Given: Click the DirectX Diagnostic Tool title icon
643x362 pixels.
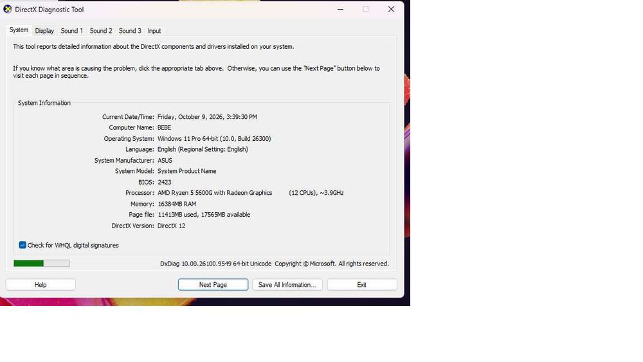Looking at the screenshot, I should click(x=7, y=9).
